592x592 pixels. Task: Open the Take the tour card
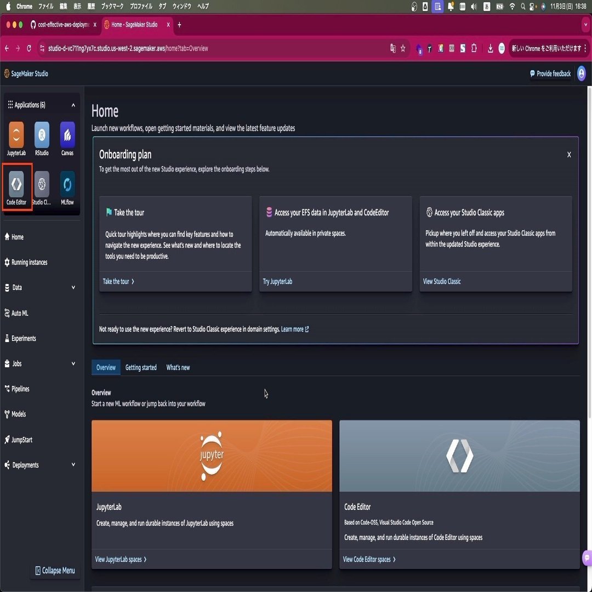(175, 243)
